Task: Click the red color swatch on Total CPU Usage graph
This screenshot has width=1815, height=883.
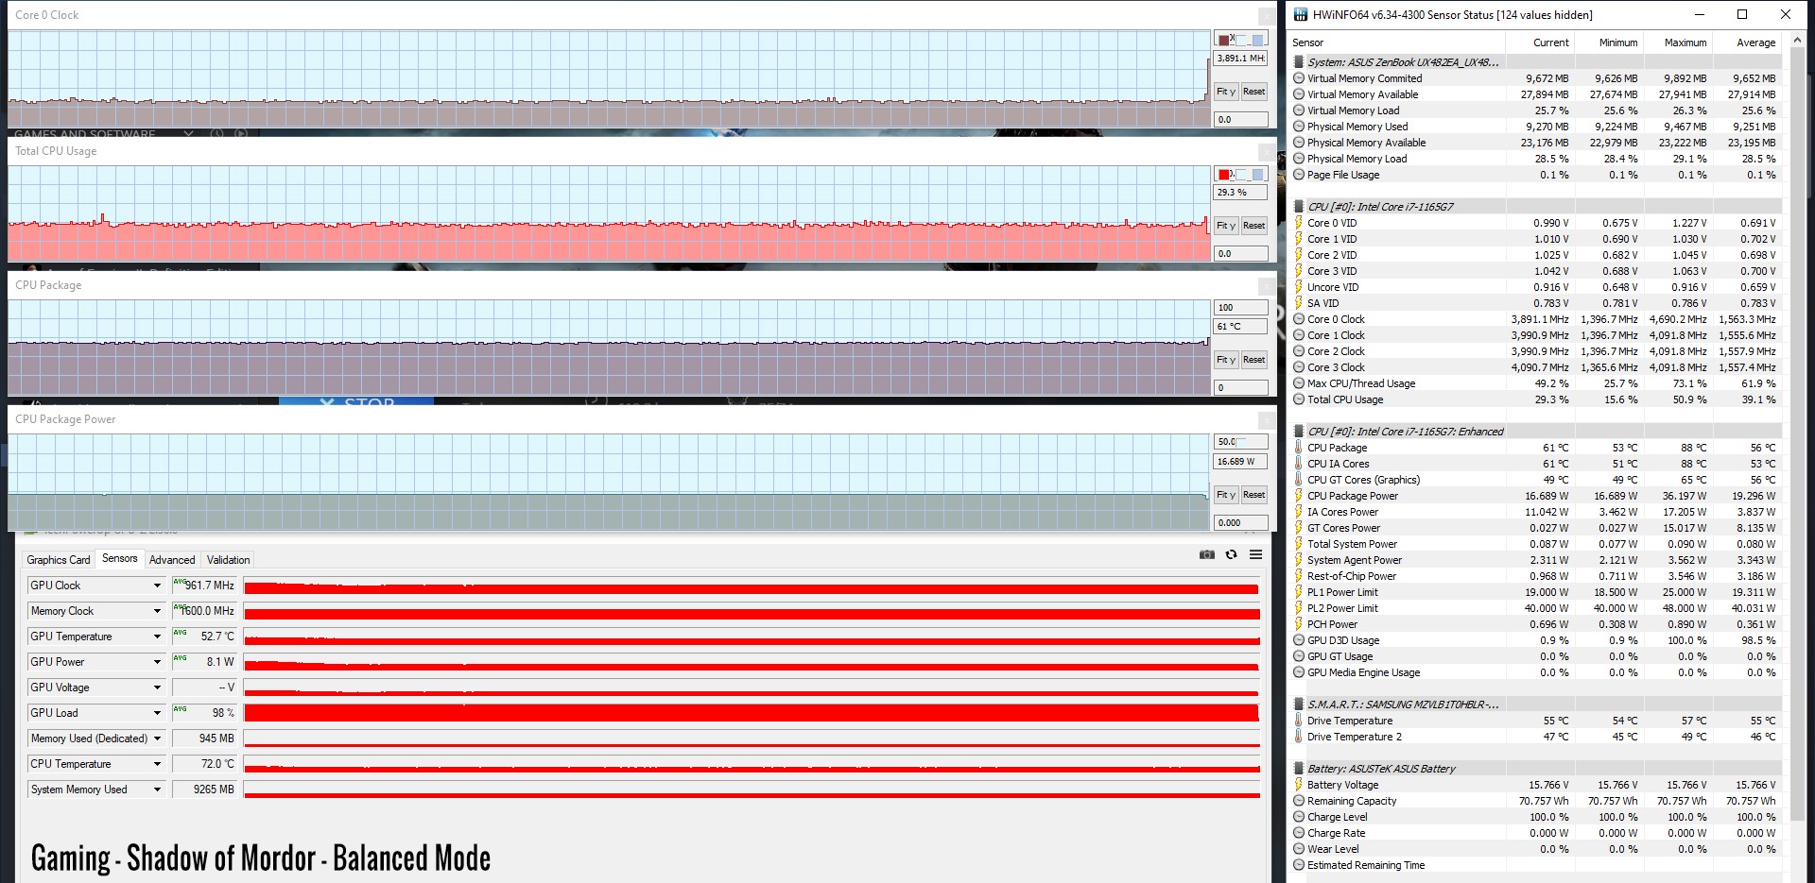Action: pyautogui.click(x=1224, y=174)
